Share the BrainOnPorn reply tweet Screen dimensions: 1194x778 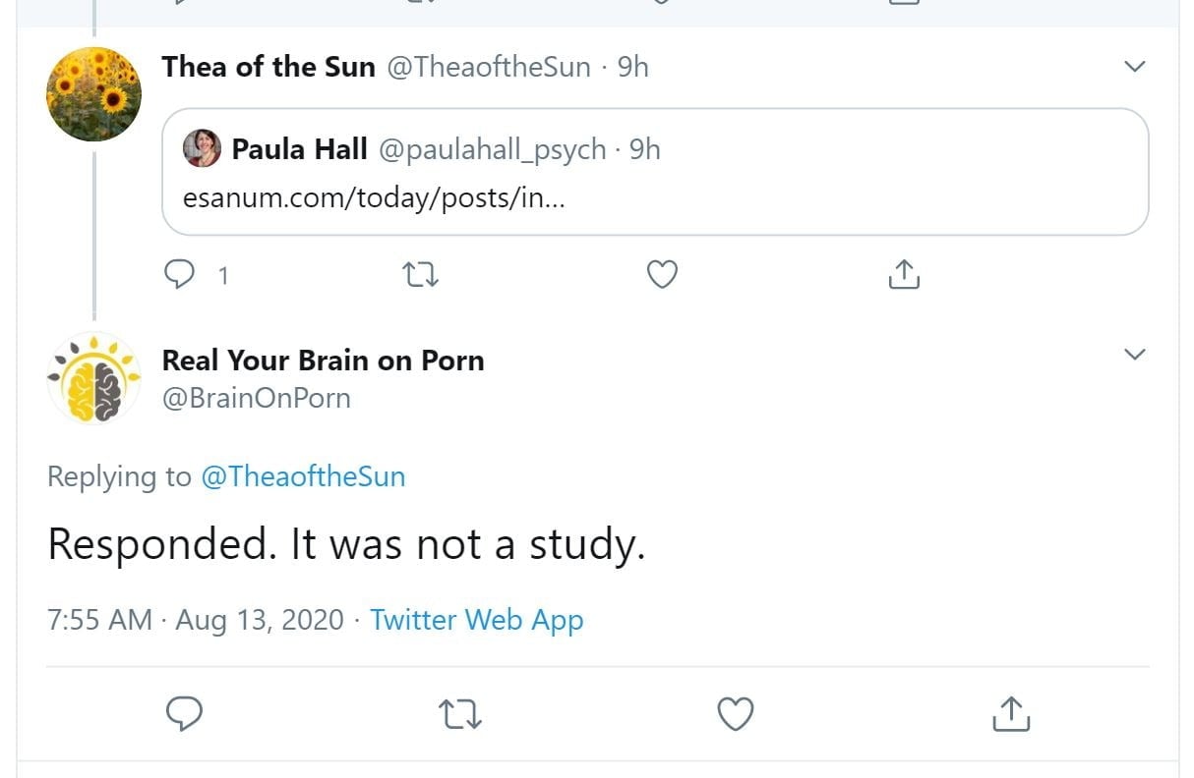tap(1010, 714)
